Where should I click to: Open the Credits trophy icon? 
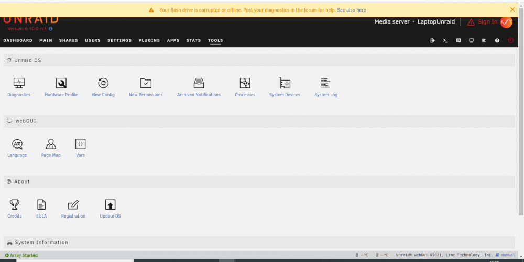tap(15, 204)
